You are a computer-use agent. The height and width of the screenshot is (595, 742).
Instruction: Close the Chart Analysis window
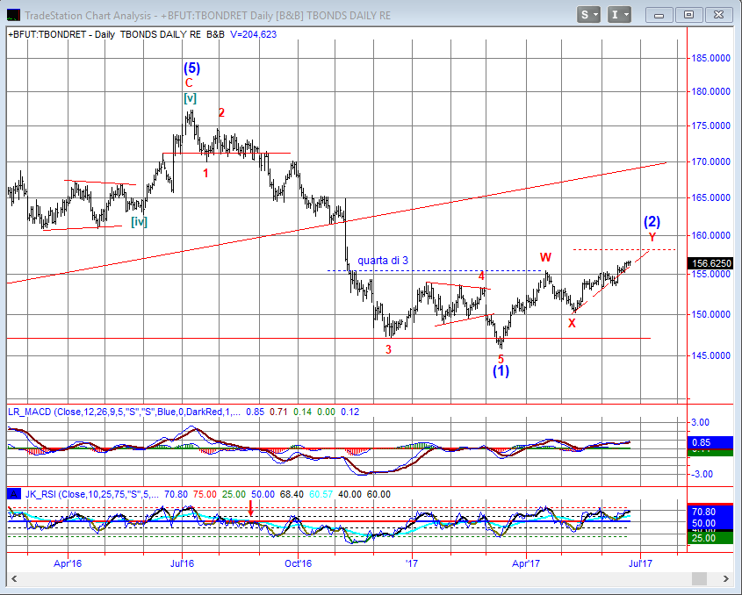[x=718, y=14]
